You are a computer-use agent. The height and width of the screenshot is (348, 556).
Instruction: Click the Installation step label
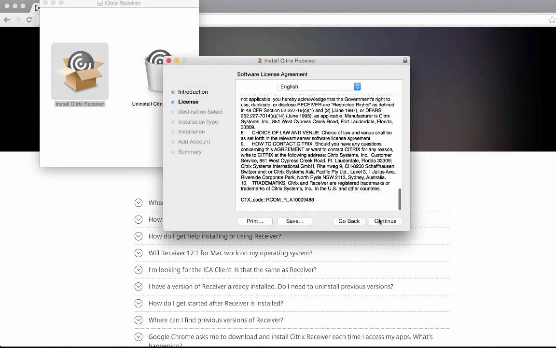[192, 131]
